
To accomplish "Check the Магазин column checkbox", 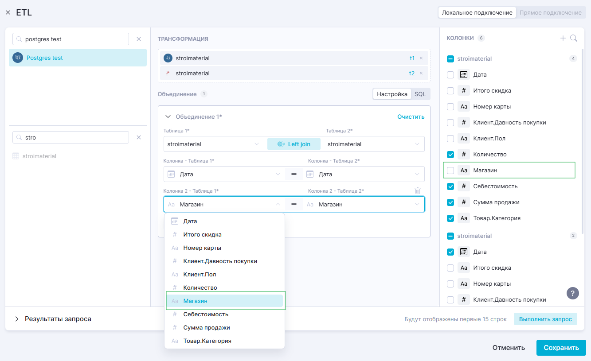I will tap(450, 170).
